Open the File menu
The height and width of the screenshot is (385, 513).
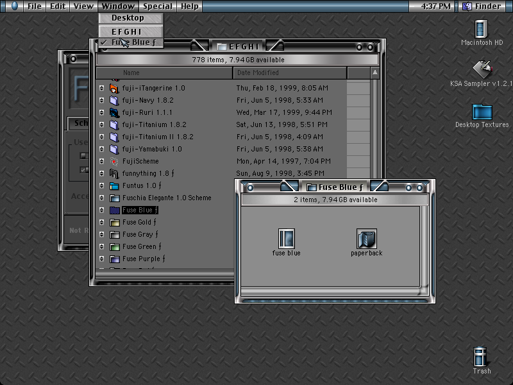pos(35,6)
